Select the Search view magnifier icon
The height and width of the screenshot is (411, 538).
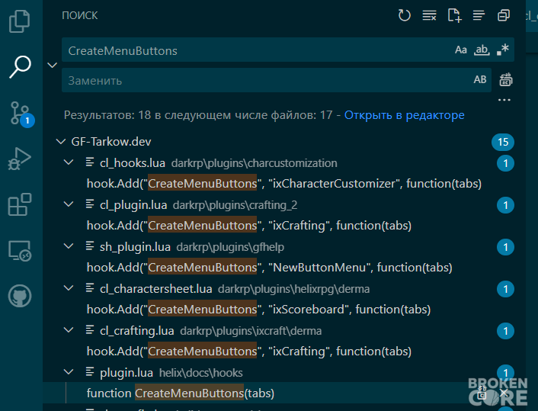tap(21, 66)
